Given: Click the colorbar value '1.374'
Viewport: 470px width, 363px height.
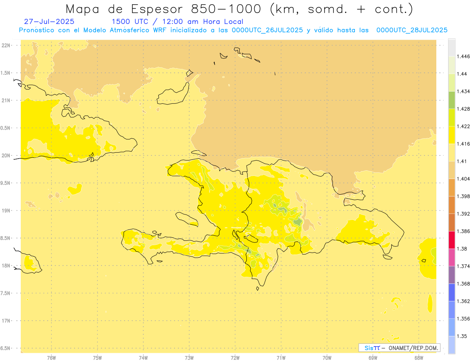Looking at the screenshot, I should (464, 266).
